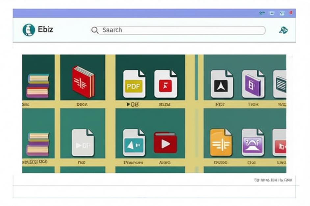Open the orange document file icon
Screen dimensions: 310x206
[x=221, y=143]
